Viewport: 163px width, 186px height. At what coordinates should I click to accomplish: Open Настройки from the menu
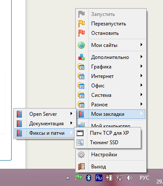coord(111,155)
